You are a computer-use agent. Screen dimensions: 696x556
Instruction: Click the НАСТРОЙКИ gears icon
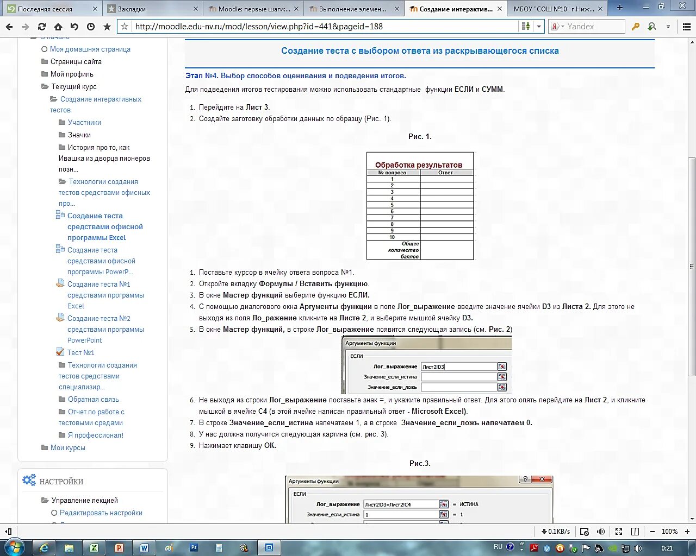pos(29,480)
